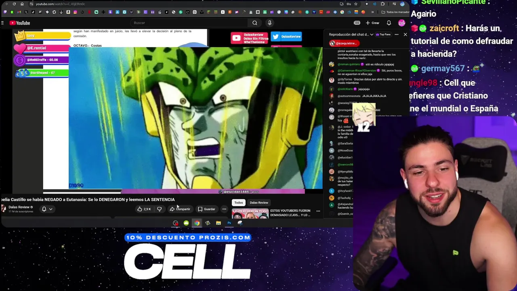Open Photoshop from the dock
Screen dimensions: 517x291
(229, 223)
